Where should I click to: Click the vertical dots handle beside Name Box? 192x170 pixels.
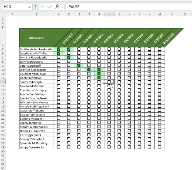pyautogui.click(x=36, y=7)
